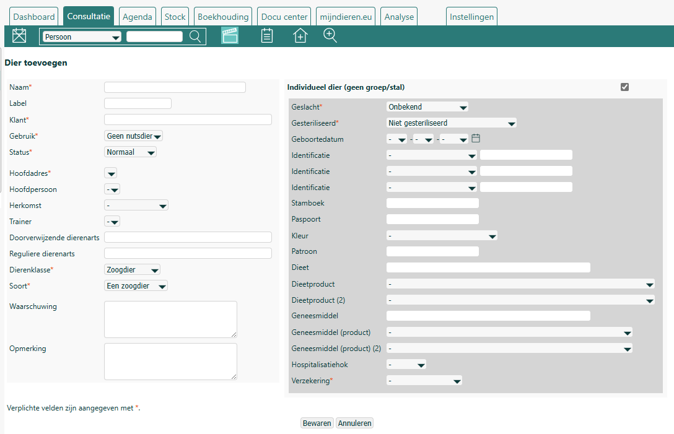The width and height of the screenshot is (674, 434).
Task: Expand the first Dieetproduct dropdown
Action: pyautogui.click(x=520, y=284)
